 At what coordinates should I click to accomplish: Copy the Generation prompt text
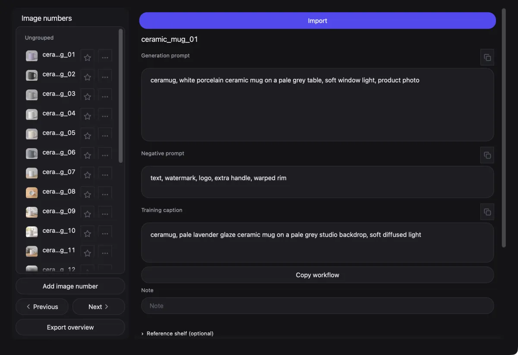pos(487,57)
